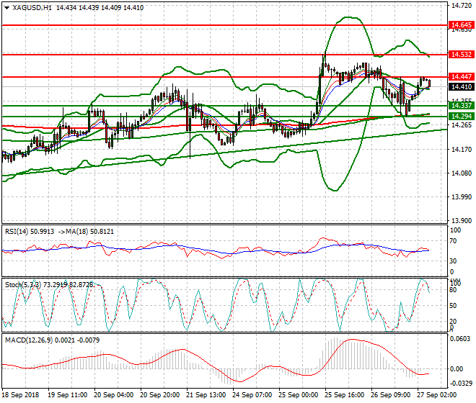Select the 25 Sep 00:00 time axis label

coord(299,395)
